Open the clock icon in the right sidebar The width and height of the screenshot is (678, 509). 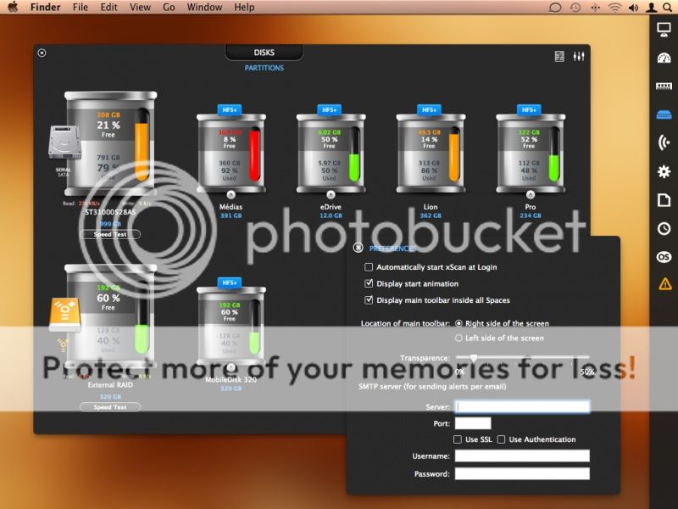(664, 228)
